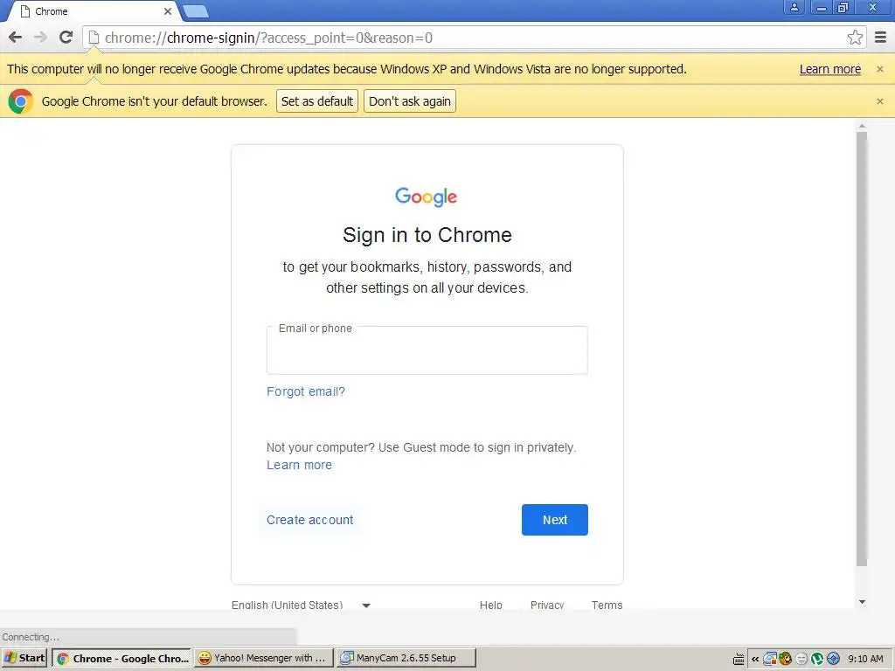
Task: Click the Email or phone field
Action: point(427,350)
